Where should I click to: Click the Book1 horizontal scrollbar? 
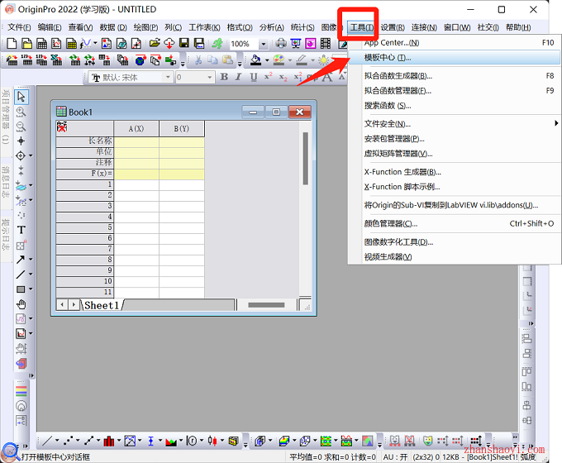pos(266,305)
